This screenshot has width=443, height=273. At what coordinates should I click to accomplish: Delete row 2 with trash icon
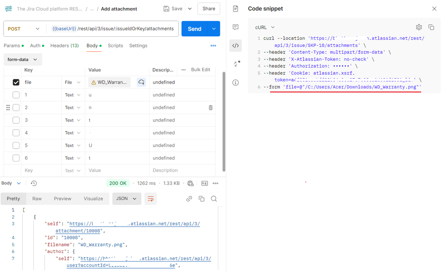(211, 108)
